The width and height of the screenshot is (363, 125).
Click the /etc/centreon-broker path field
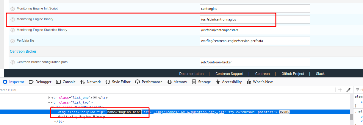(255, 62)
